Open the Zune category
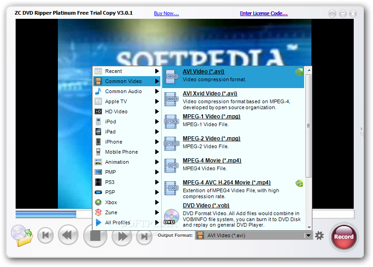 [x=127, y=212]
